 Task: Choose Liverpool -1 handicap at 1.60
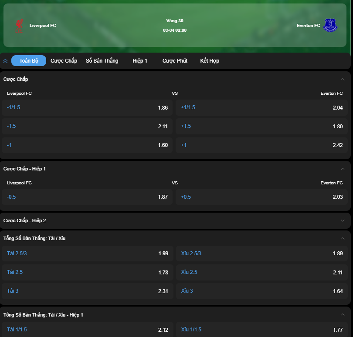87,145
